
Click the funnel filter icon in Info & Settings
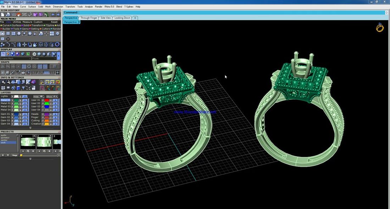(23, 88)
